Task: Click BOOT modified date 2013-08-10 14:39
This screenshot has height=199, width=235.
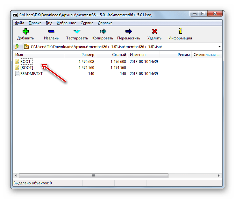Action: coord(144,61)
